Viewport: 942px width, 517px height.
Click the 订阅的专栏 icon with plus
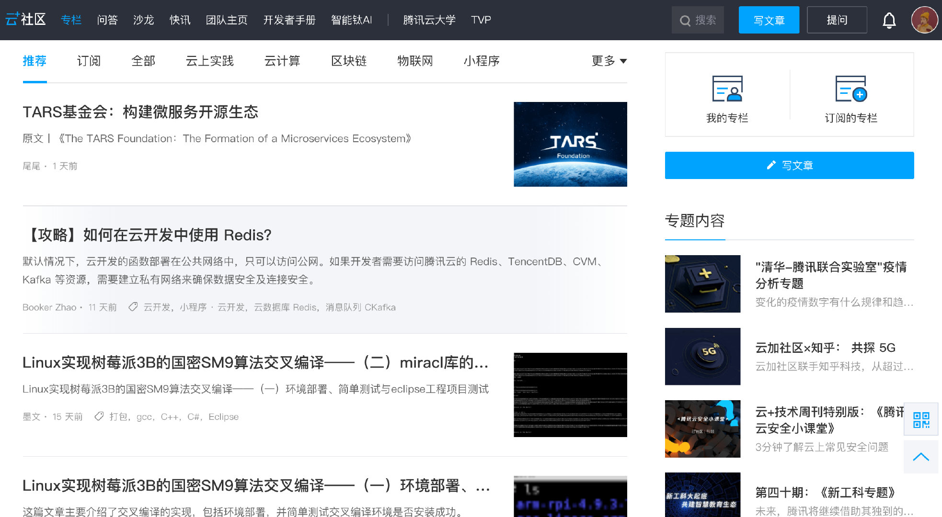click(x=851, y=89)
